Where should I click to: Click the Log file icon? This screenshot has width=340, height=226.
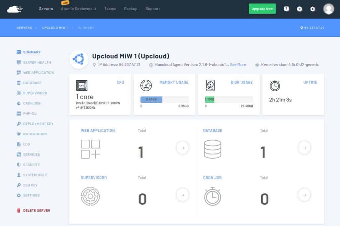(x=19, y=144)
